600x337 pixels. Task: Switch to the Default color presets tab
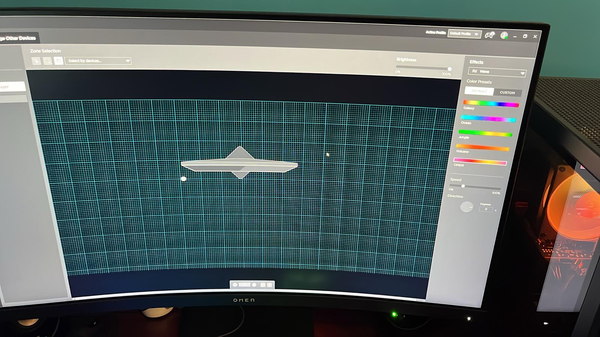(479, 91)
